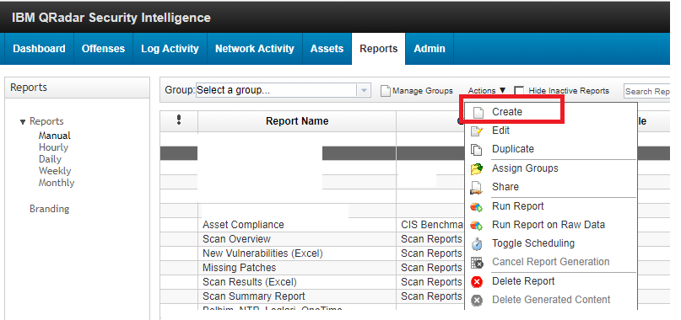Sort by the Report Name column header
The height and width of the screenshot is (320, 681).
[x=297, y=121]
